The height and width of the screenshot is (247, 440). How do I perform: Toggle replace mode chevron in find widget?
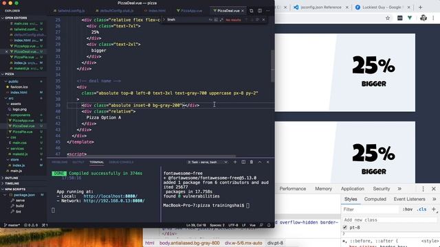(x=164, y=20)
